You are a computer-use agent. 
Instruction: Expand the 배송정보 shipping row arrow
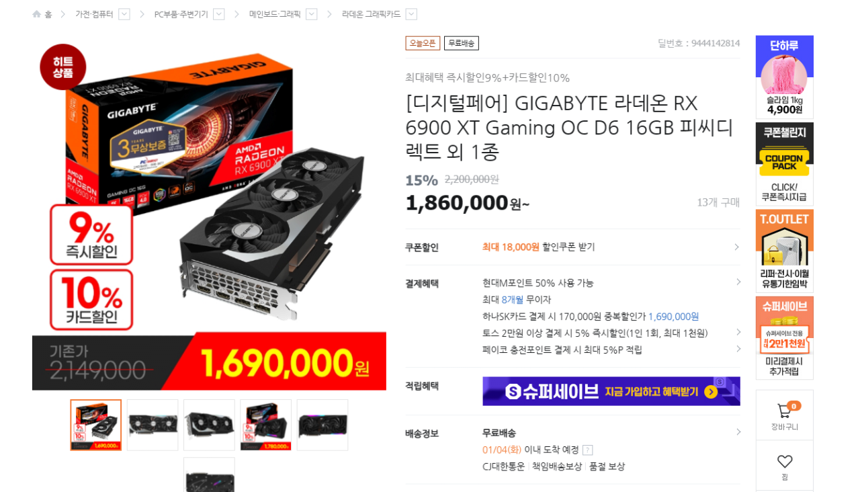coord(738,432)
